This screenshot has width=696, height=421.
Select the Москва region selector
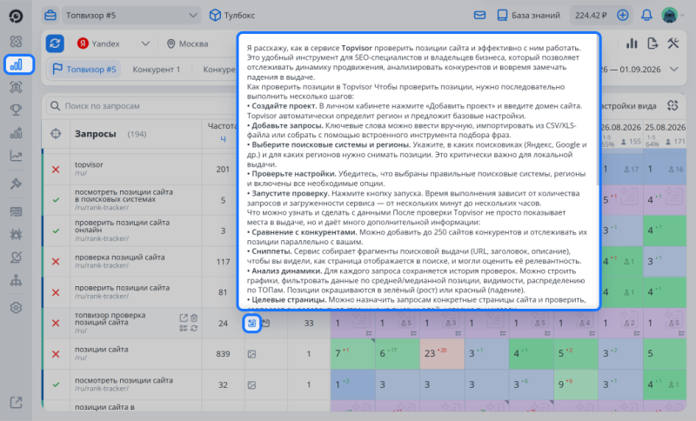[187, 43]
